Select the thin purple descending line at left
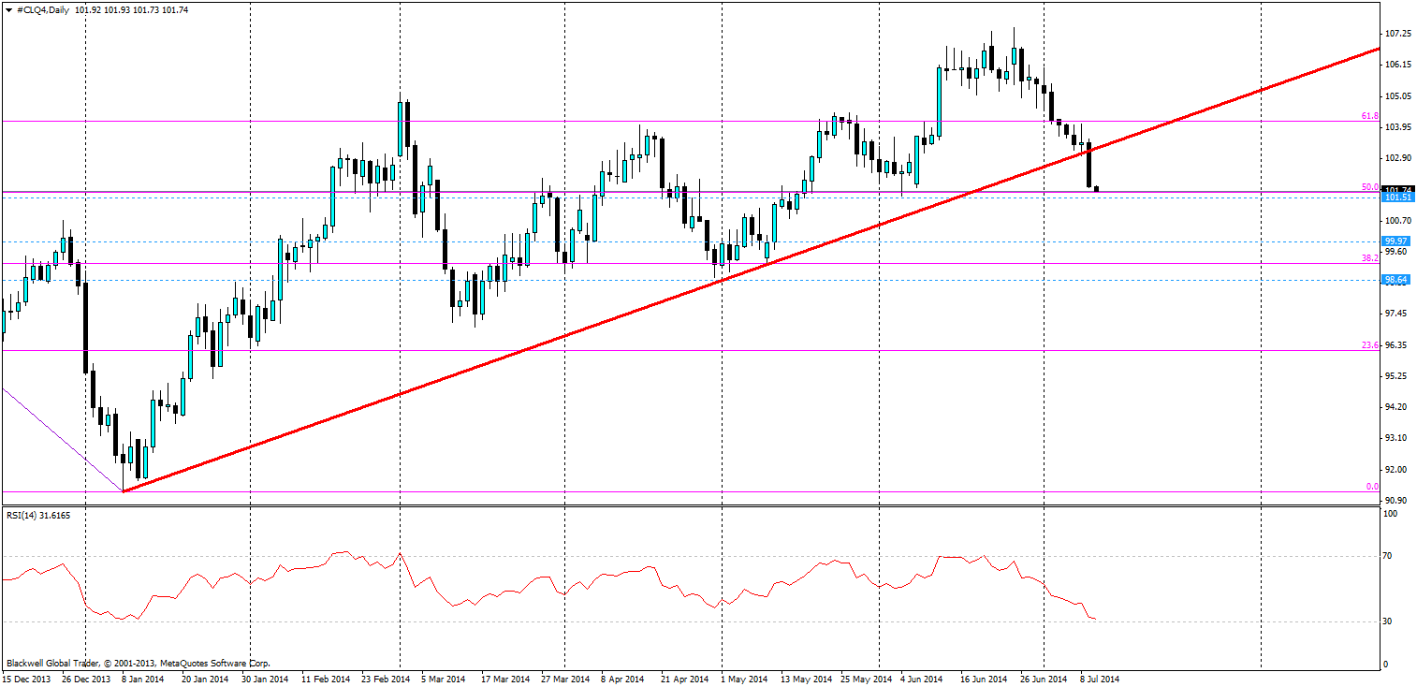Viewport: 1417px width, 687px height. [62, 439]
